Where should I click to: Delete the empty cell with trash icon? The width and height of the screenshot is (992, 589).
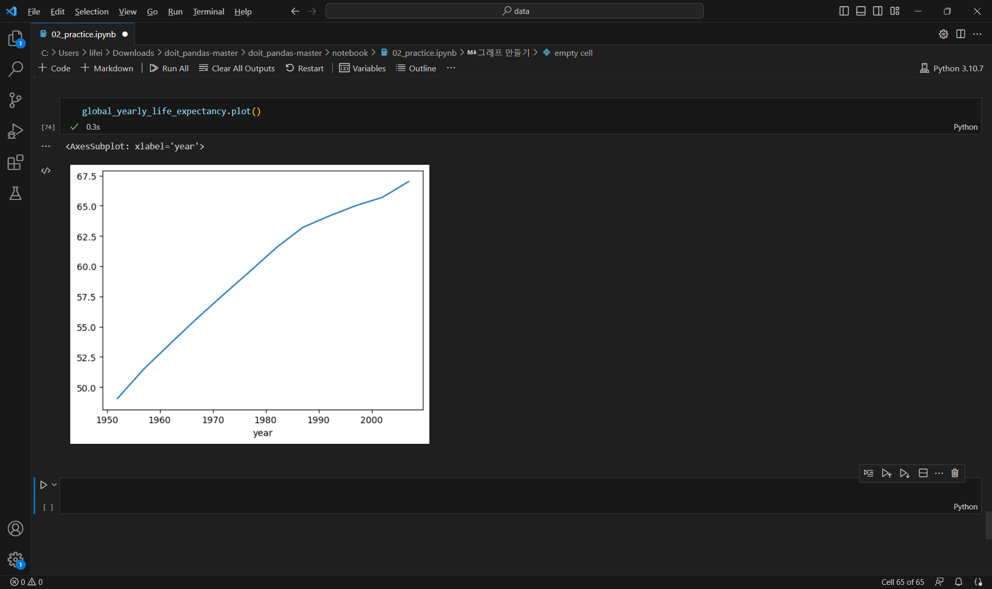(955, 473)
